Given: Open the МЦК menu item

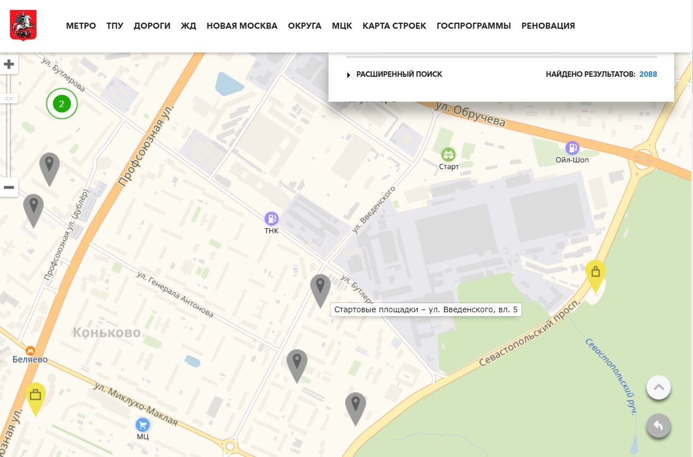Looking at the screenshot, I should coord(342,26).
